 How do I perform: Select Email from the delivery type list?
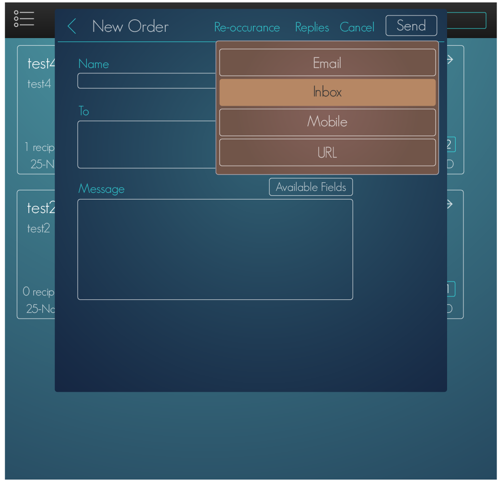327,63
